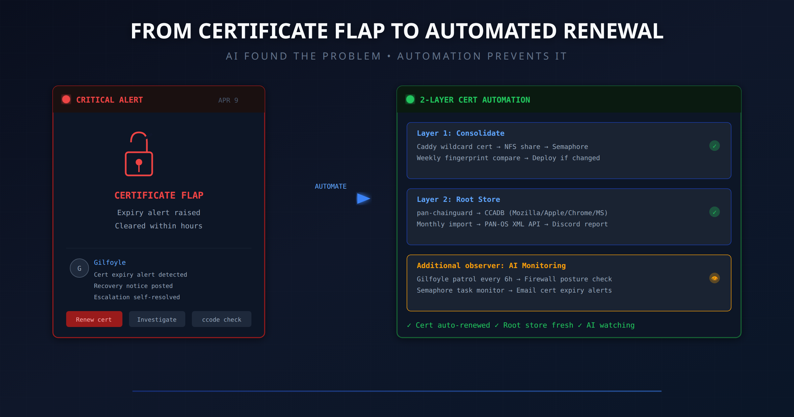Screen dimensions: 794x417
Task: Select the 'Cleared within hours' line
Action: click(159, 226)
